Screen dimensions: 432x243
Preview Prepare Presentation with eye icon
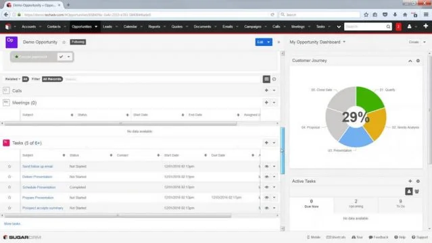266,197
